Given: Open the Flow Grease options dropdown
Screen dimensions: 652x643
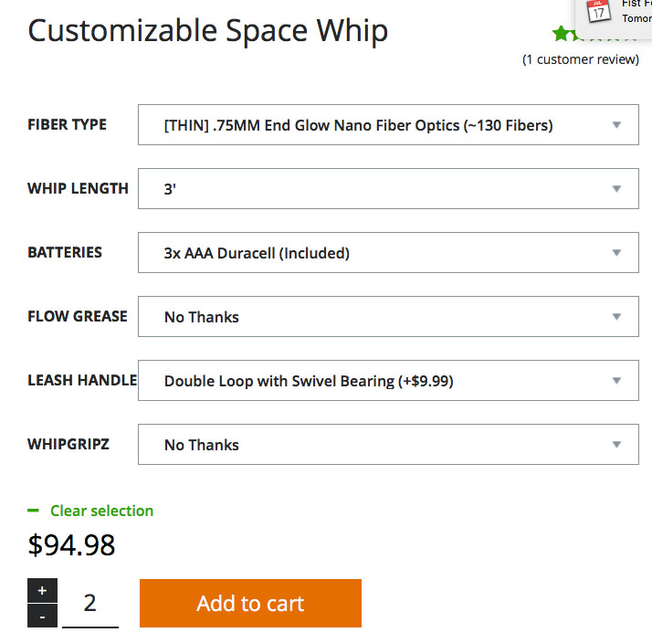Looking at the screenshot, I should (x=387, y=317).
